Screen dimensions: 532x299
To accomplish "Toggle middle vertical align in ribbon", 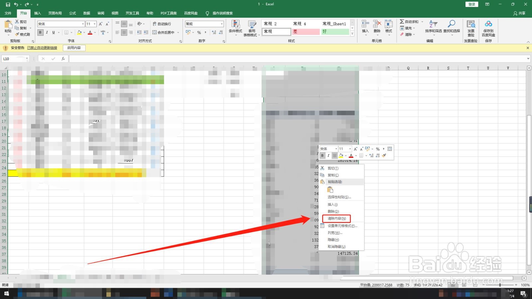I will click(124, 24).
